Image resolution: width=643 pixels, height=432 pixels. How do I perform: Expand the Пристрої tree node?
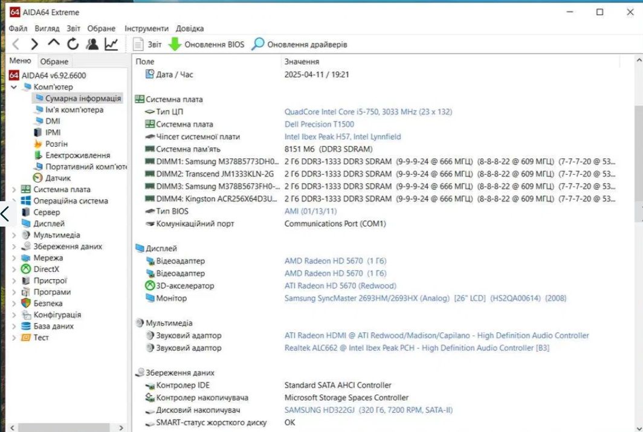[x=14, y=281]
